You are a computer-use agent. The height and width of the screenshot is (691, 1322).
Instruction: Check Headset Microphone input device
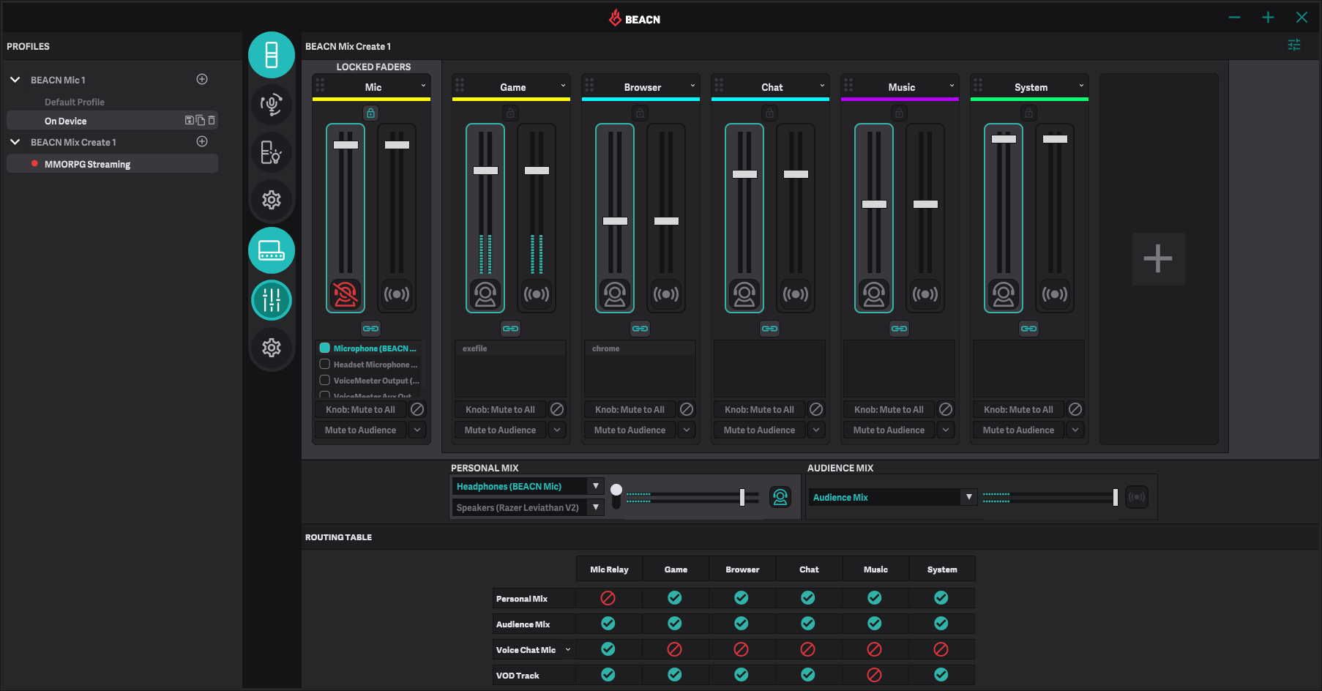tap(325, 365)
